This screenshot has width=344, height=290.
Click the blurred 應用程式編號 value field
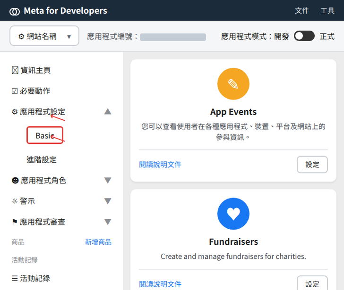173,37
